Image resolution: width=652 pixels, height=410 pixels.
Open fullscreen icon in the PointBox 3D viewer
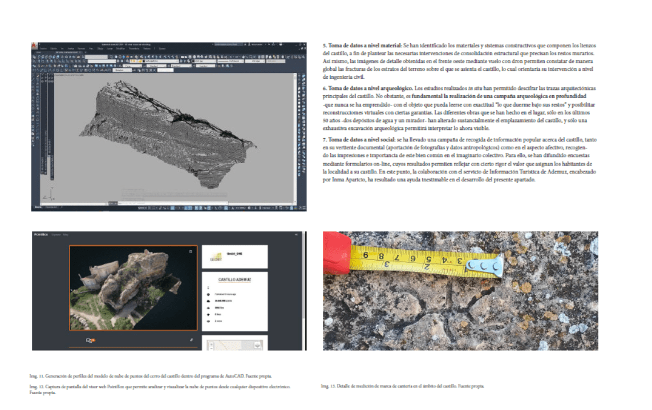click(190, 251)
